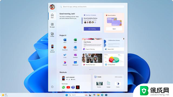
Task: Click Open on the Brand Guideline card
Action: pyautogui.click(x=114, y=29)
